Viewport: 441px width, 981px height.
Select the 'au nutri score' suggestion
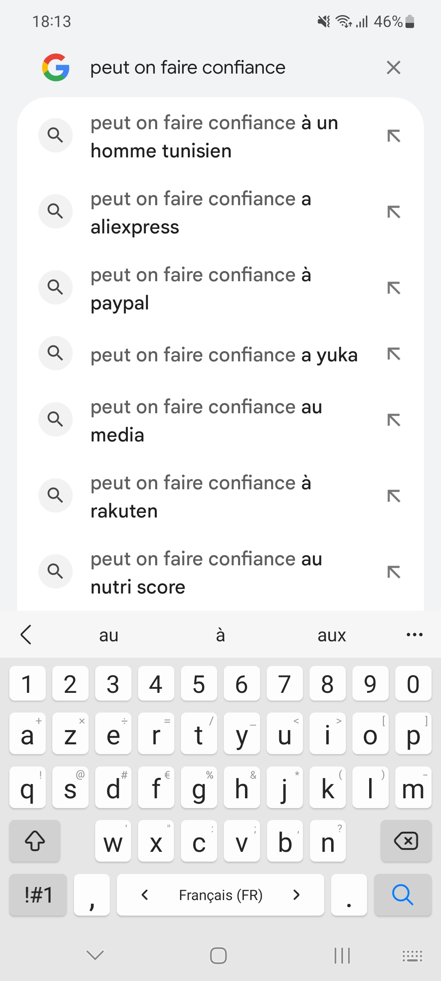[x=206, y=573]
